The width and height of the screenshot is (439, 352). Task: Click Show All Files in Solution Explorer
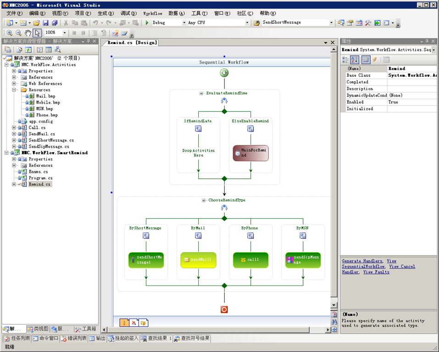19,50
